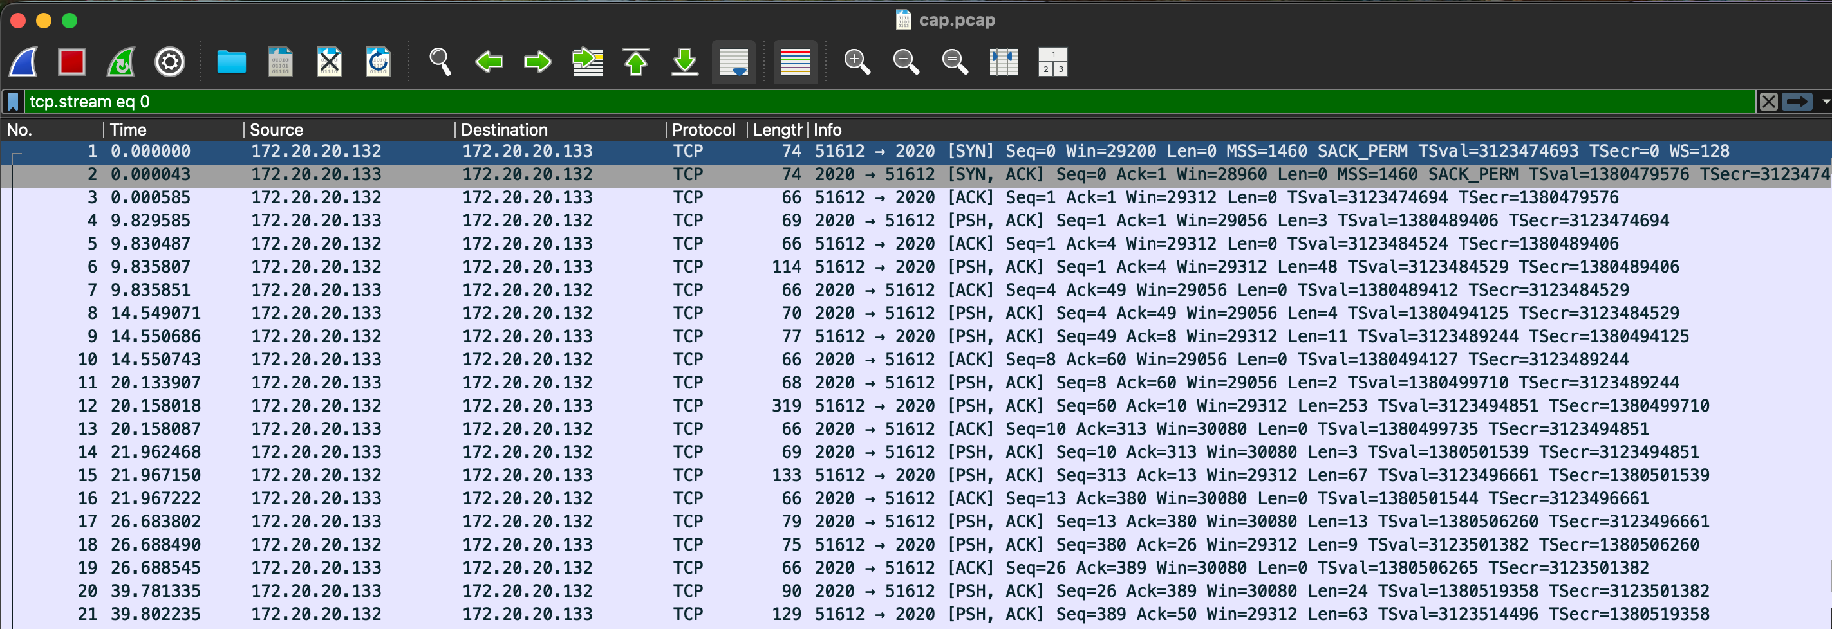1832x629 pixels.
Task: Close this capture file using X file icon
Action: (x=328, y=62)
